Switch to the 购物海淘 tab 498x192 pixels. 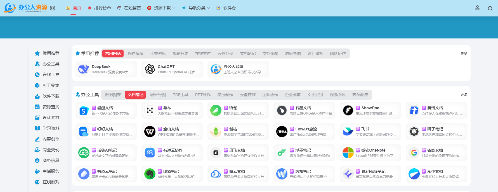tap(135, 54)
